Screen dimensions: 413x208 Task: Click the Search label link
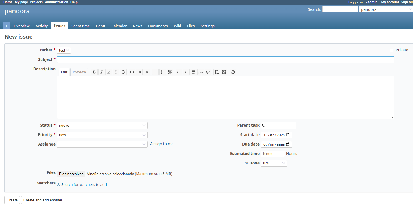[314, 9]
